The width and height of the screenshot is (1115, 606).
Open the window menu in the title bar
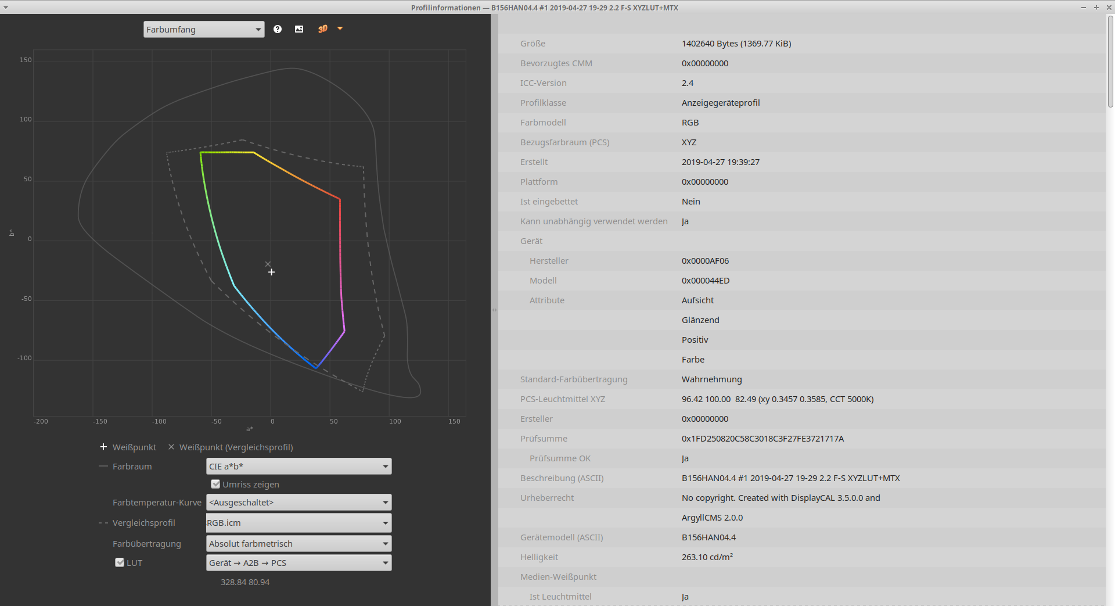[6, 8]
